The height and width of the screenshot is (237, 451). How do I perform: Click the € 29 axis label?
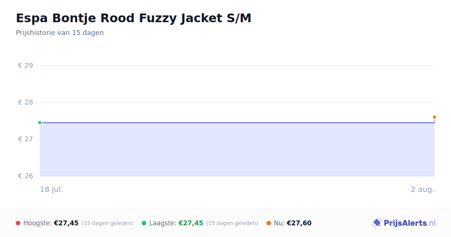pyautogui.click(x=26, y=65)
